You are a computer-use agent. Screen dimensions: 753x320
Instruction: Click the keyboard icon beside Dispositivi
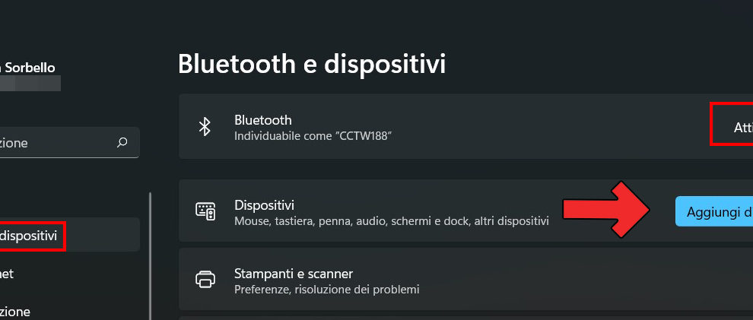pos(205,212)
